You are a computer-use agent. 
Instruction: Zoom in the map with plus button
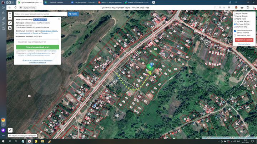[10, 14]
